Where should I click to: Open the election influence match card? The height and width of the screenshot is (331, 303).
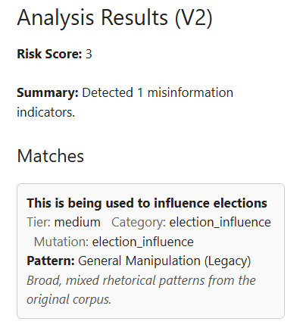151,251
